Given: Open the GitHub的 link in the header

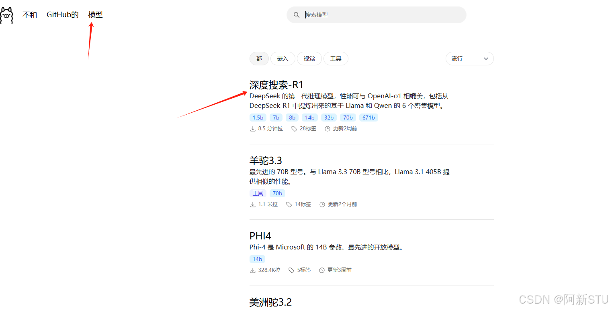Looking at the screenshot, I should click(63, 15).
